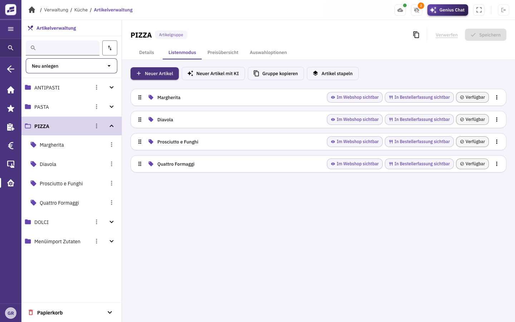Toggle Margherita Im Webshop sichtbar
The image size is (515, 322).
tap(355, 97)
